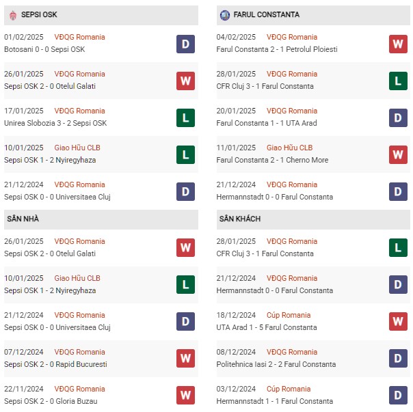Click Hermannstadt 1-1 Farul Constanta result
413x412 pixels.
point(275,401)
